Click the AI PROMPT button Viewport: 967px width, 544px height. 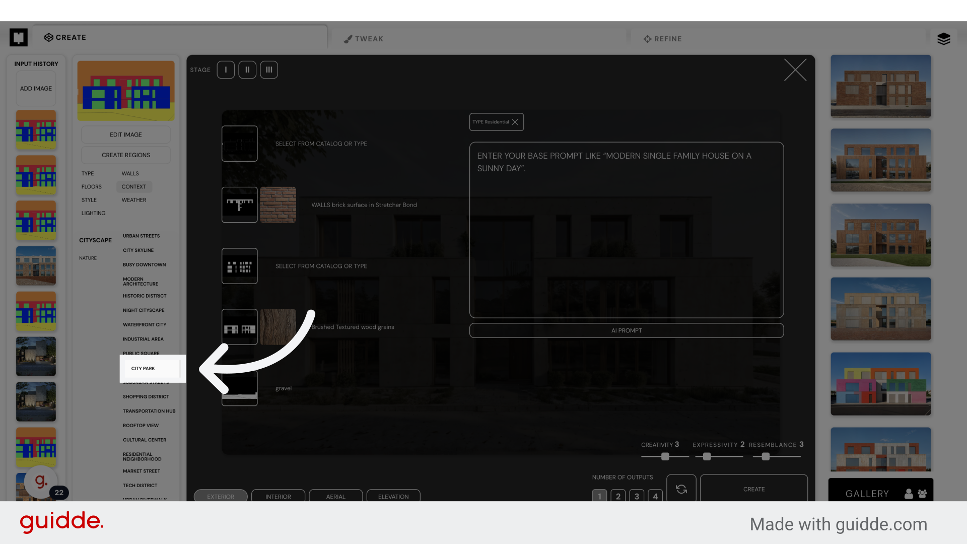(x=627, y=330)
